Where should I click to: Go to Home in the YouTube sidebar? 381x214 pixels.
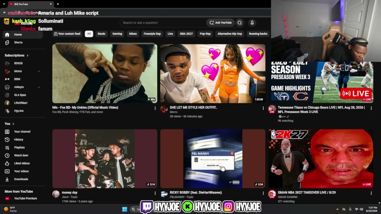click(x=22, y=34)
